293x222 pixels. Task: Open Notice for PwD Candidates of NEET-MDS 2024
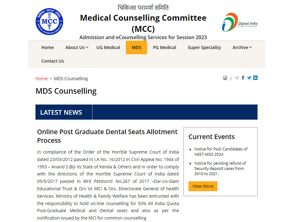tap(221, 152)
